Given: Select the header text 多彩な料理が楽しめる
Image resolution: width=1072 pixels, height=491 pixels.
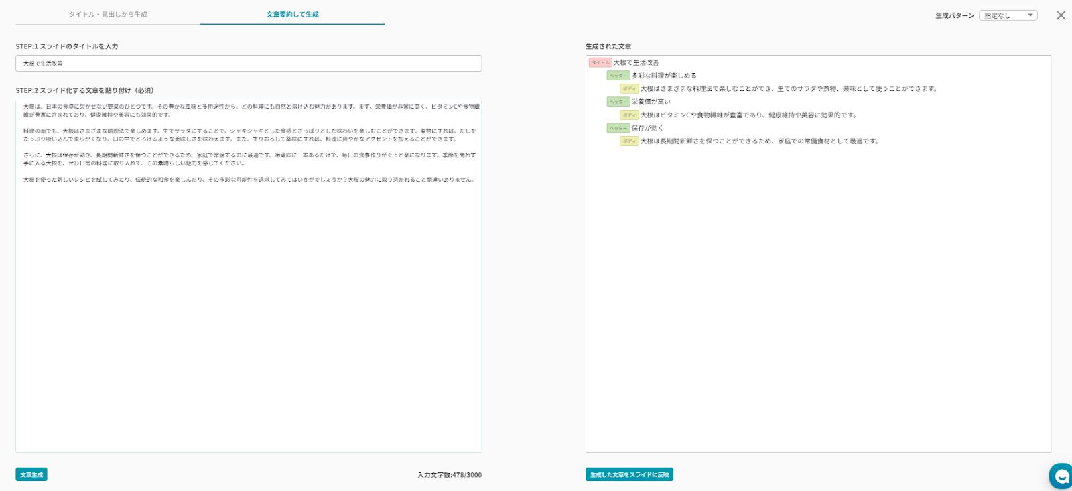Looking at the screenshot, I should pos(663,76).
